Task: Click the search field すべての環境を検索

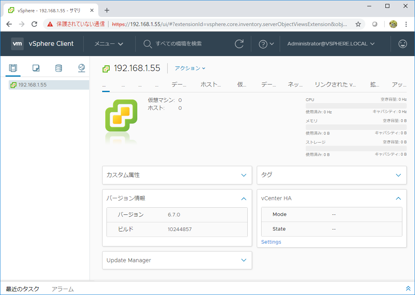Action: 179,44
